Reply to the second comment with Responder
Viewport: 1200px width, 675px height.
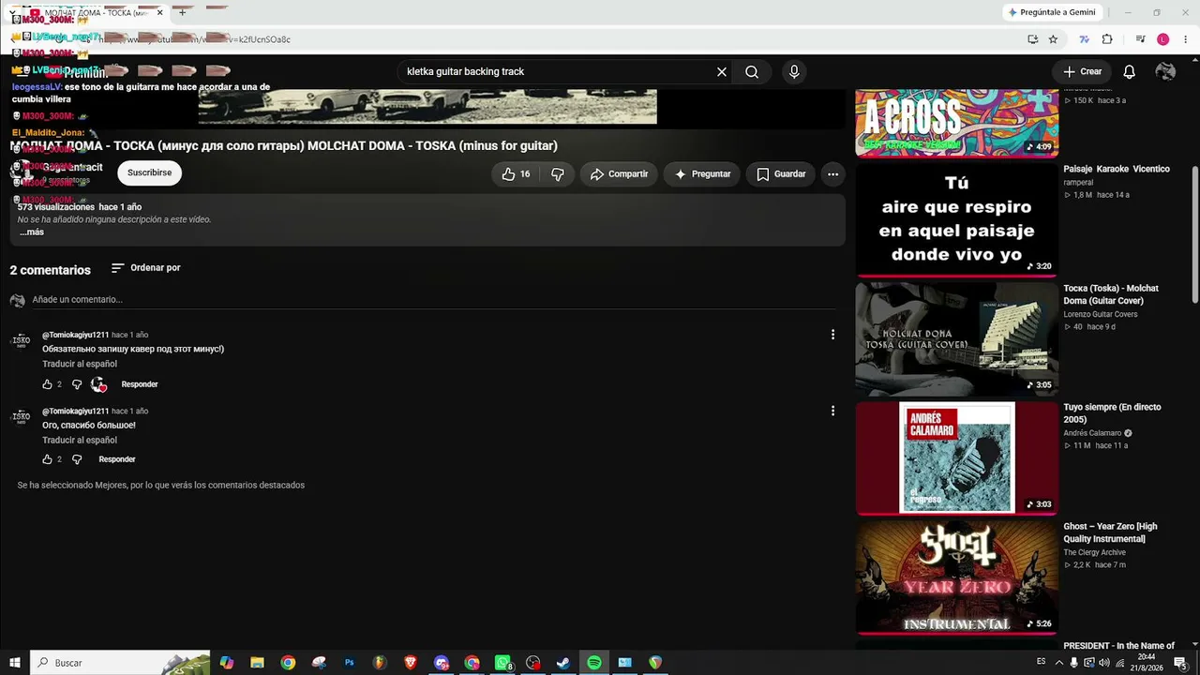pos(117,459)
